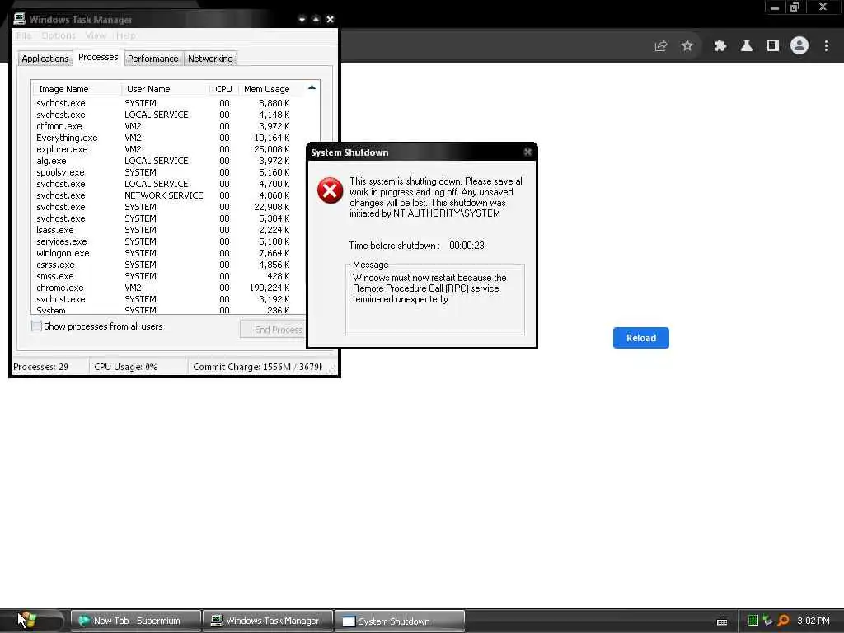Click the keyboard icon in system tray

tap(722, 621)
